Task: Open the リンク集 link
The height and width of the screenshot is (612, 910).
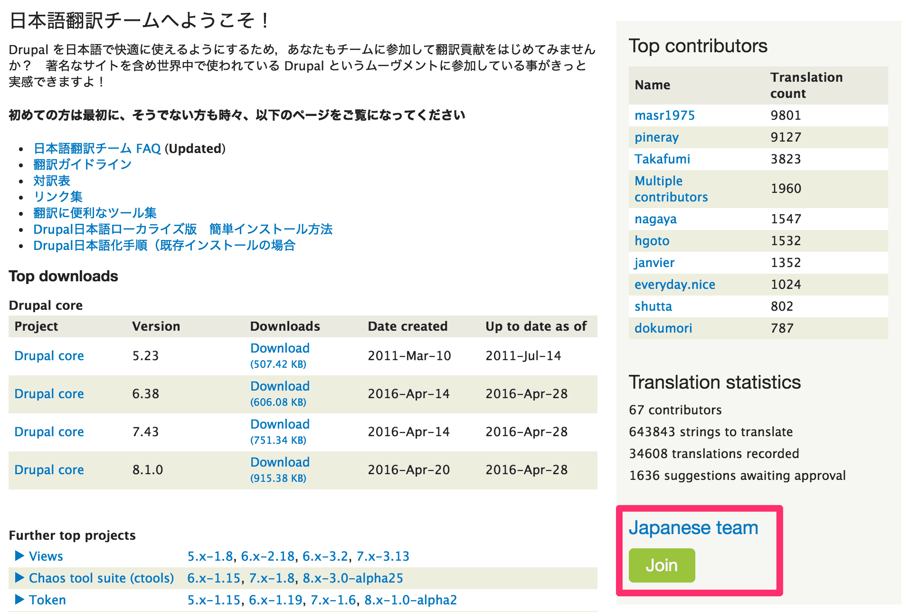Action: tap(58, 197)
